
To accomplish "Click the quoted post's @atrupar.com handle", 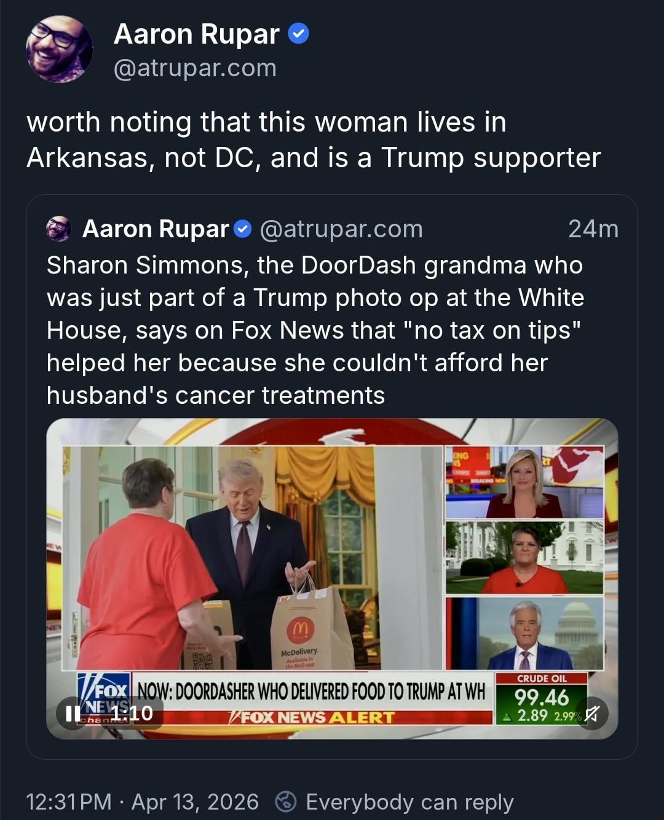I will coord(341,229).
